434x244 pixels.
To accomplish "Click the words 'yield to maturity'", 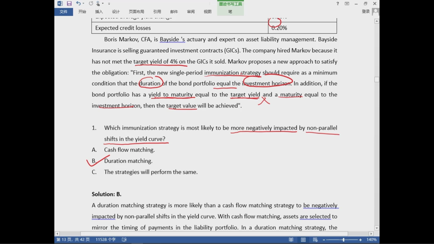I will click(x=171, y=94).
